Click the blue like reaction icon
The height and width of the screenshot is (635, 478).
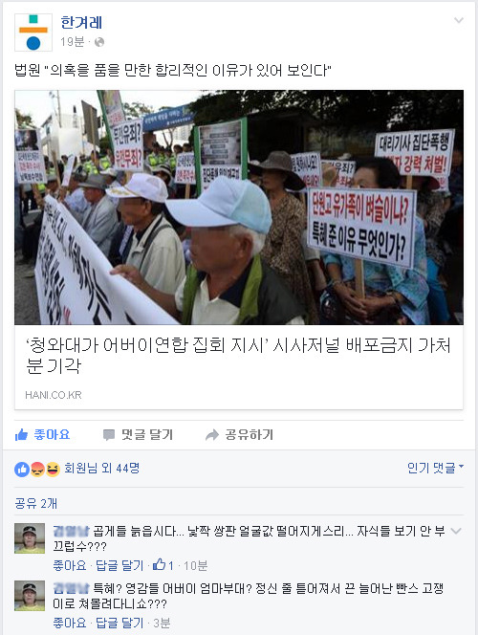coord(22,470)
